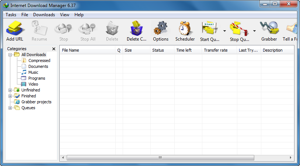Open the Help menu
Viewport: 300px width, 166px height.
pos(79,15)
